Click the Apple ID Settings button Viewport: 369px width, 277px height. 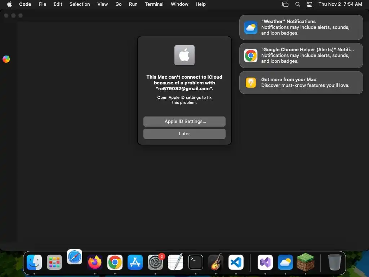184,121
